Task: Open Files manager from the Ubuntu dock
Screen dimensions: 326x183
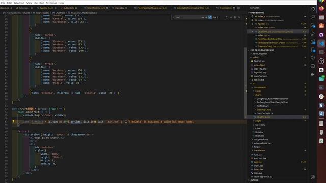Action: click(x=321, y=17)
